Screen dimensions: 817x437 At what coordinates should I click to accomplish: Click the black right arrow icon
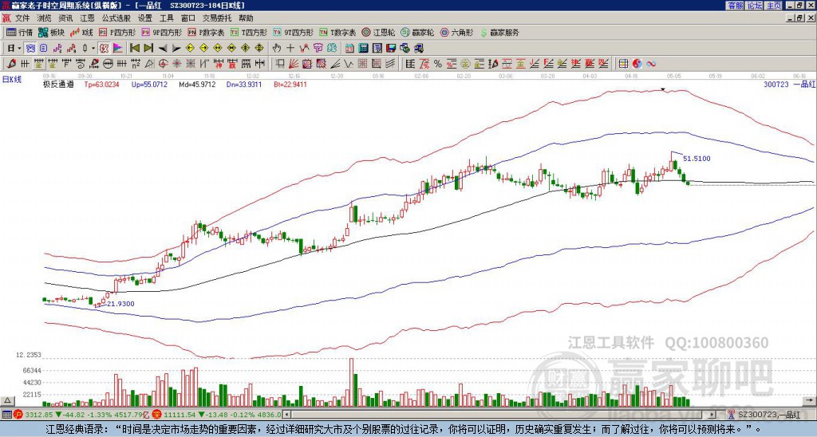click(176, 49)
